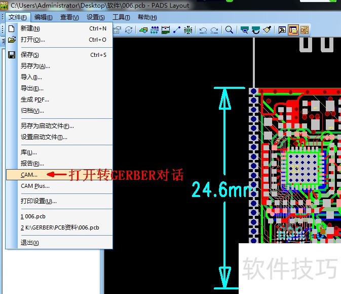Viewport: 341px width, 294px height.
Task: Choose 打开(O)... from the file menu
Action: pos(32,40)
